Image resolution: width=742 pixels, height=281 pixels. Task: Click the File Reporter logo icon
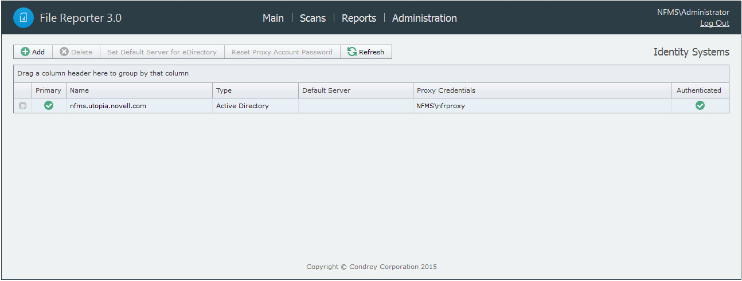(24, 18)
